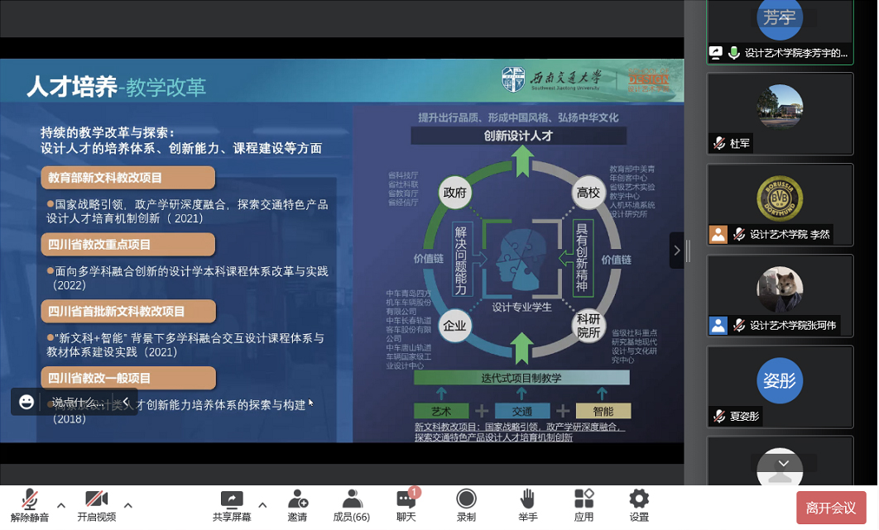
Task: Click muted mic icon beside 张珂伟
Action: pyautogui.click(x=739, y=325)
